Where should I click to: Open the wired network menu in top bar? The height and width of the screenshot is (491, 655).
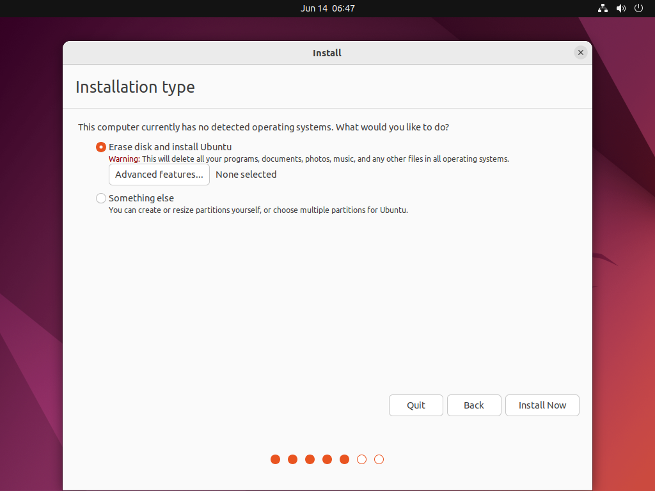tap(602, 8)
